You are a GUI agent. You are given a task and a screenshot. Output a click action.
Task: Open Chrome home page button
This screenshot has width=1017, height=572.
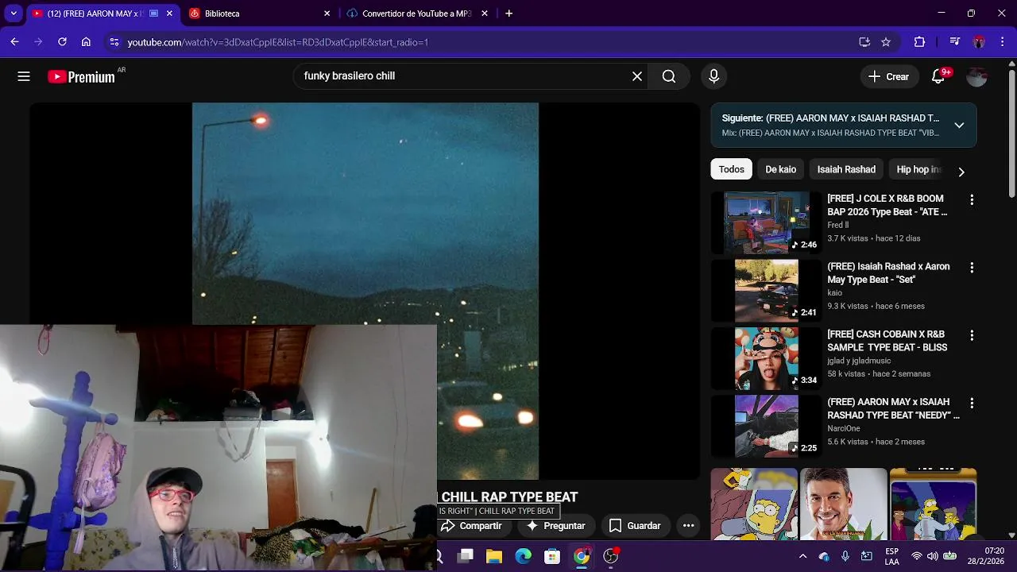[86, 42]
